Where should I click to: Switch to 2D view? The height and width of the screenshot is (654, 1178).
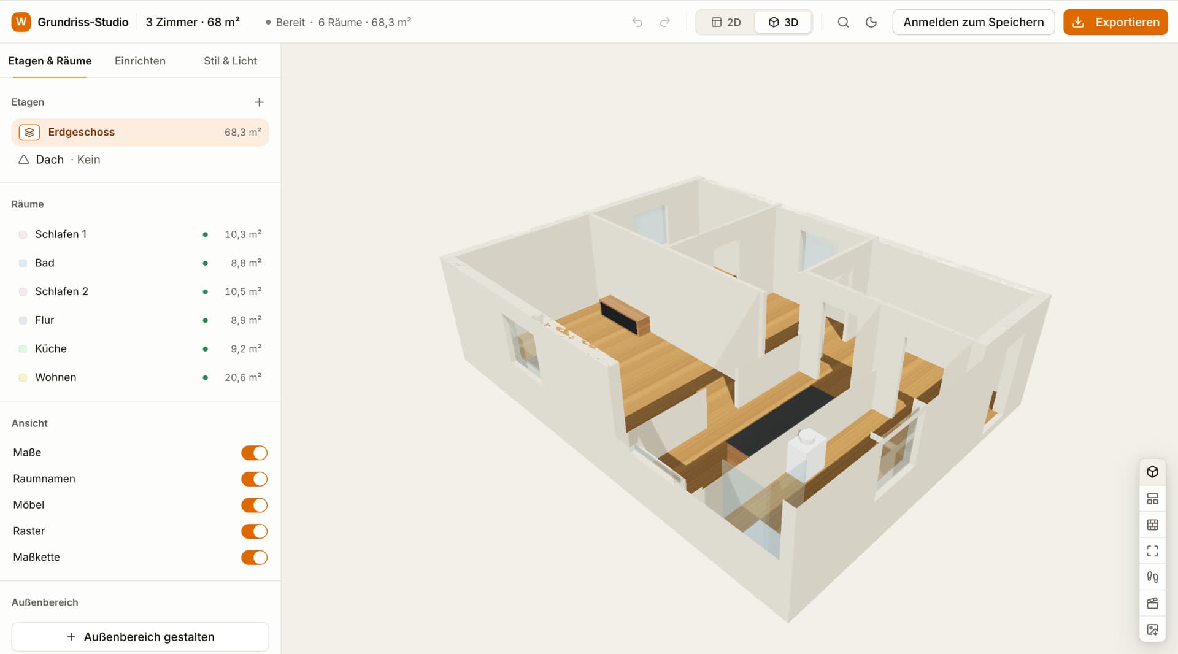pyautogui.click(x=726, y=22)
